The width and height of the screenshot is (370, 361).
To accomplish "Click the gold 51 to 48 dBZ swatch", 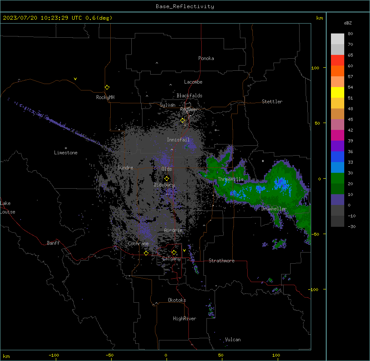I will pyautogui.click(x=337, y=103).
